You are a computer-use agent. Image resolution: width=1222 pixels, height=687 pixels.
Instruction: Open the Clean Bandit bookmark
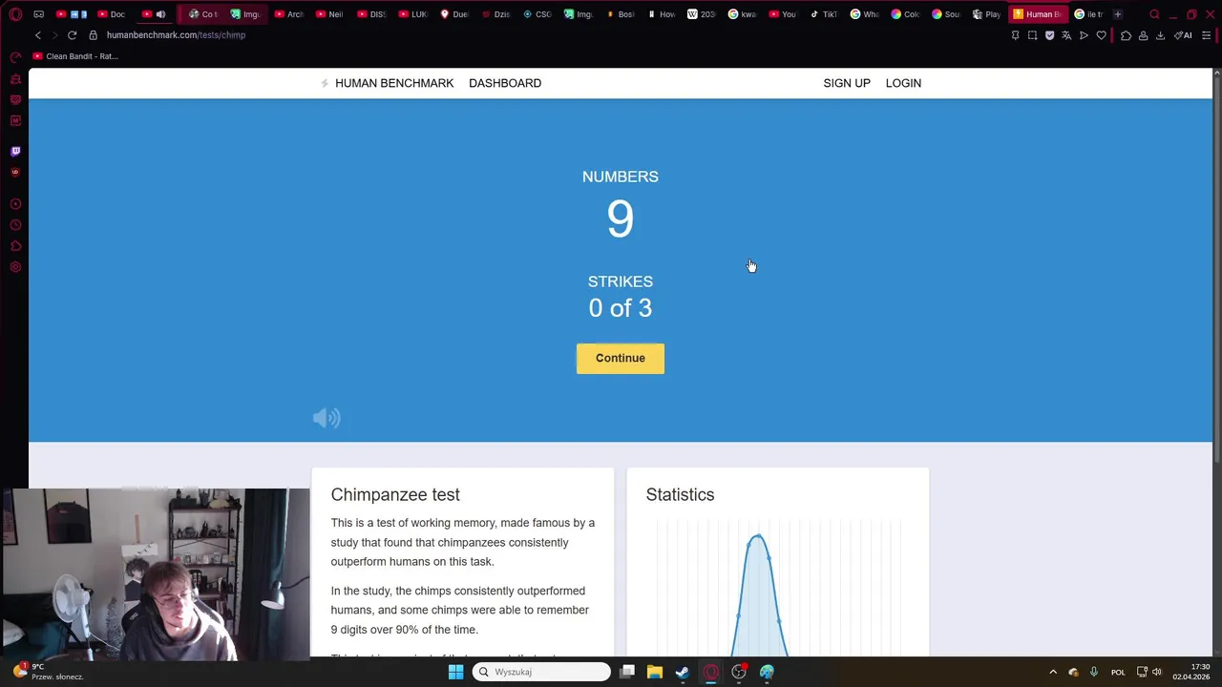pyautogui.click(x=75, y=56)
